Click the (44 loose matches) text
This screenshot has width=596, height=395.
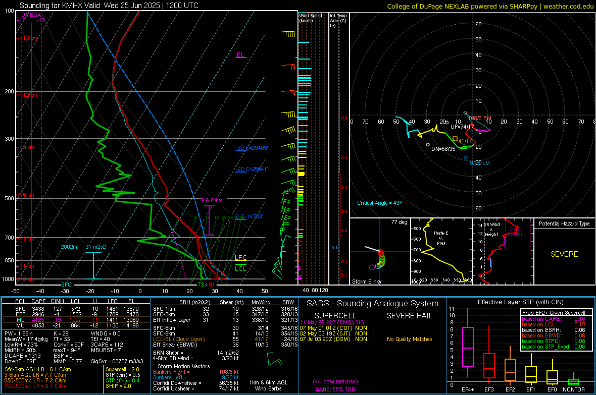pyautogui.click(x=335, y=382)
